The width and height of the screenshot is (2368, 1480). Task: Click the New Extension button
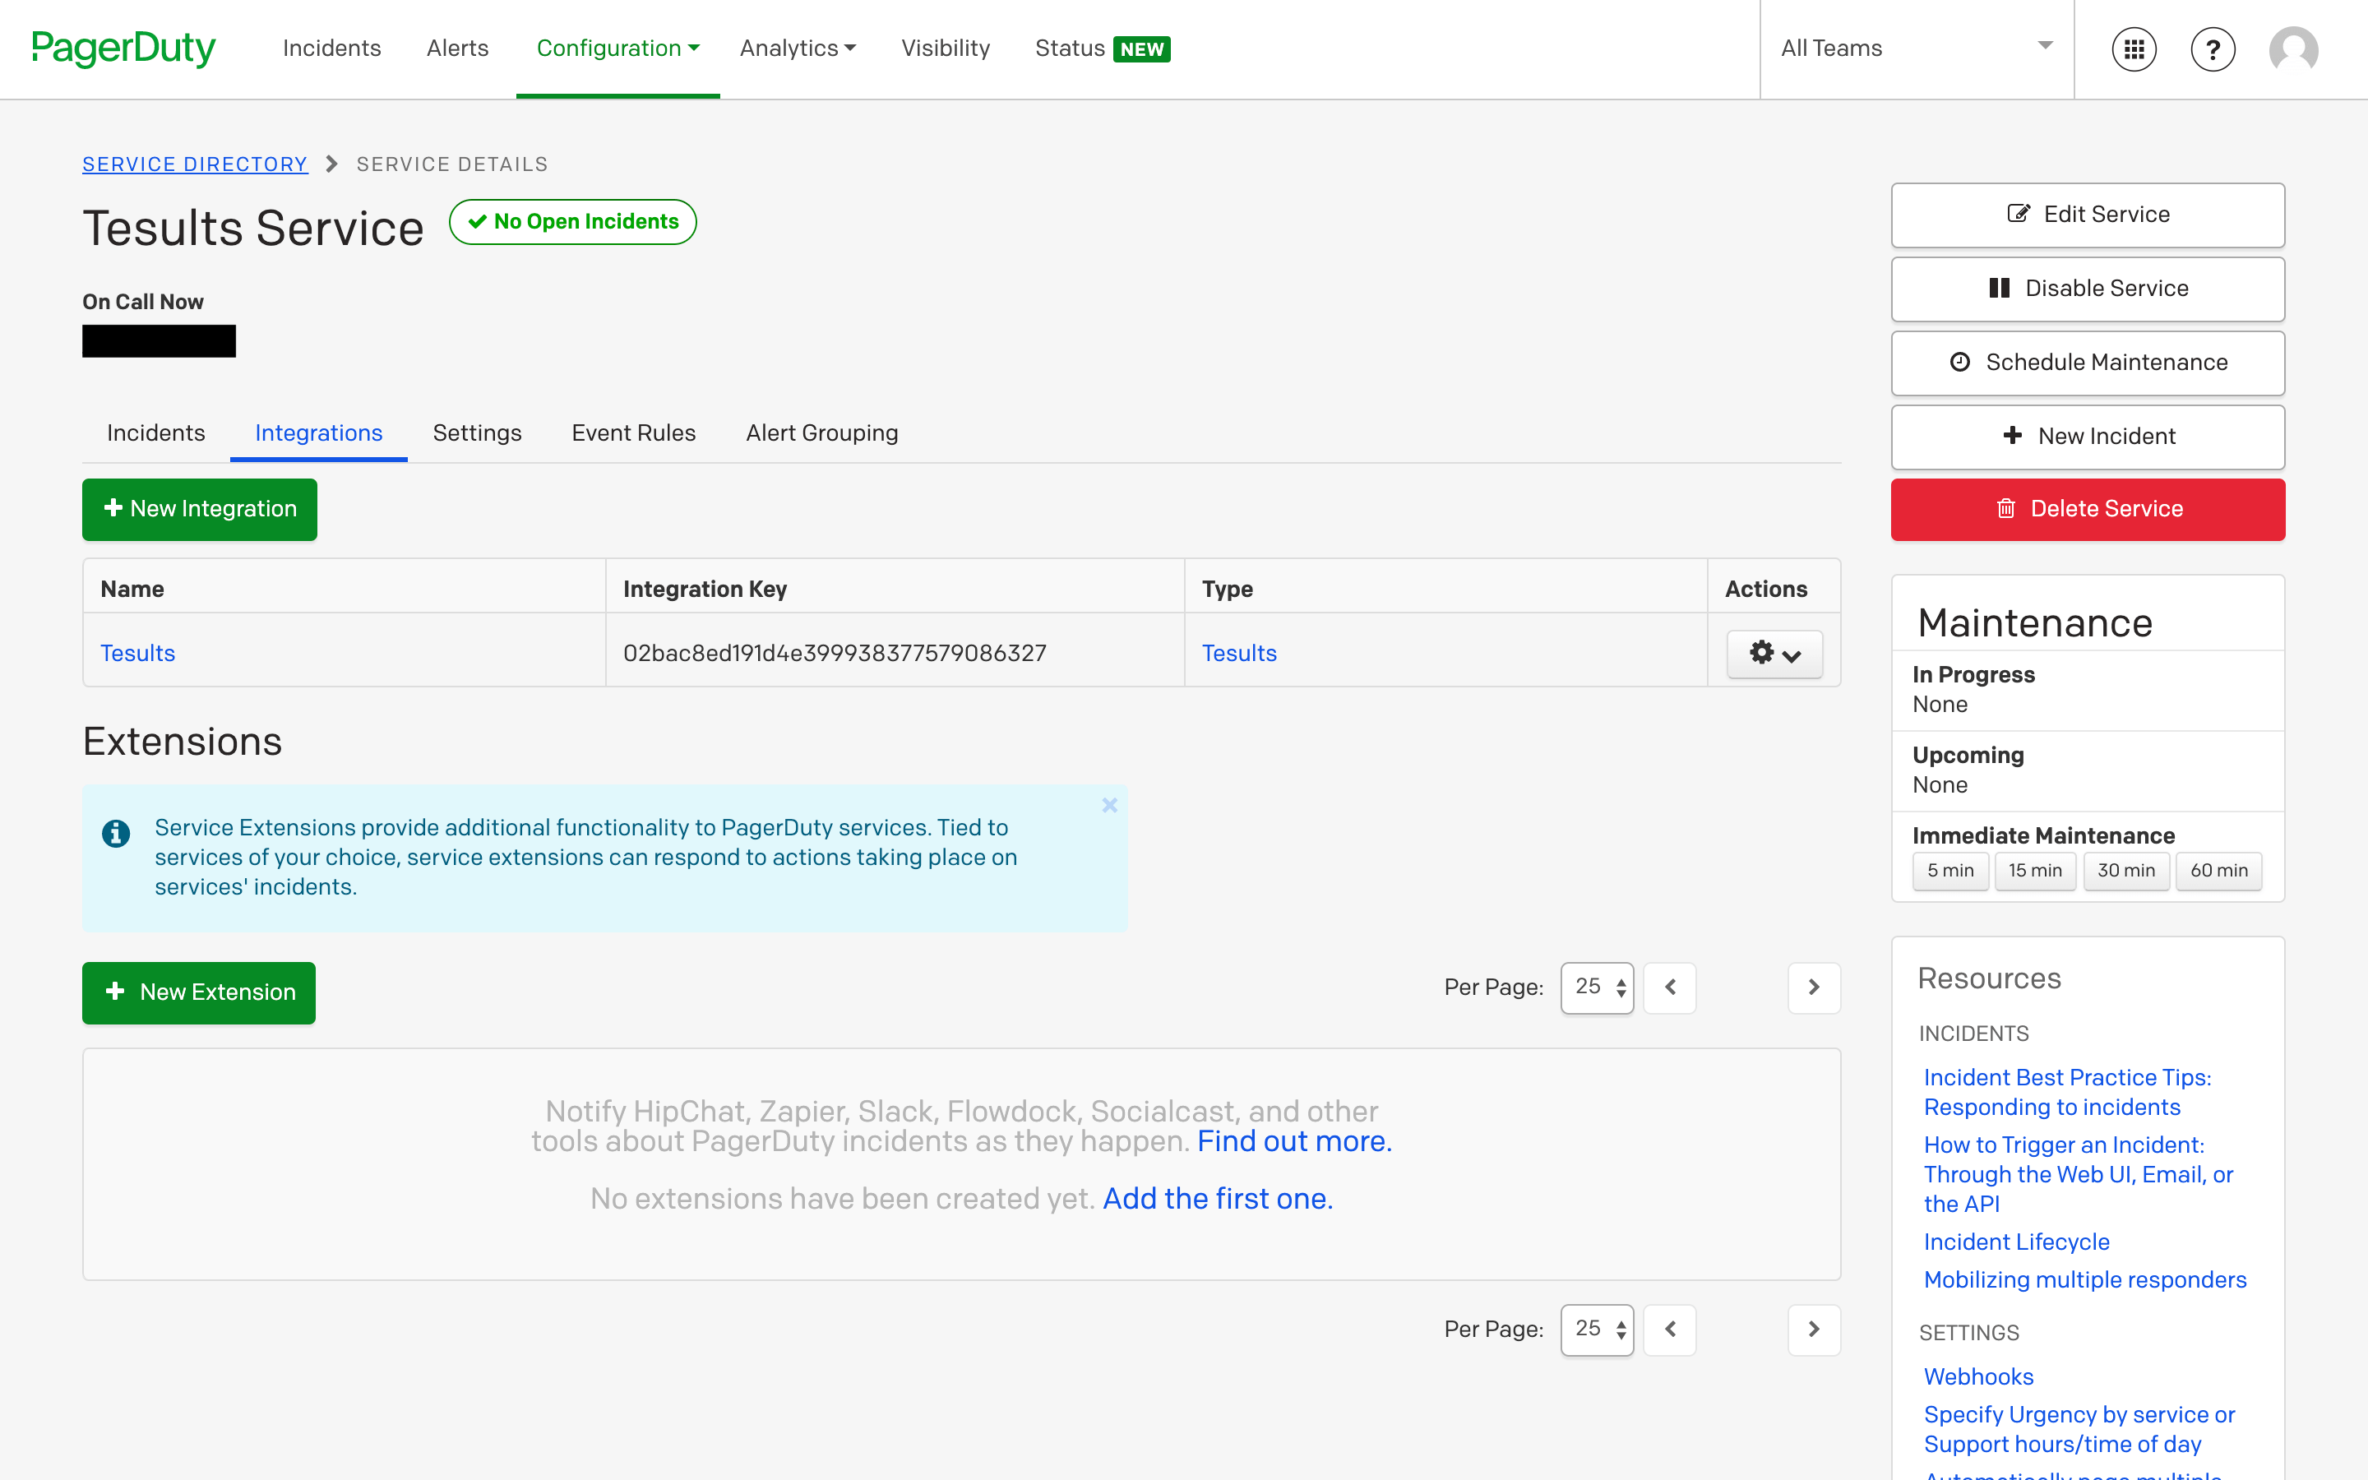pyautogui.click(x=199, y=992)
